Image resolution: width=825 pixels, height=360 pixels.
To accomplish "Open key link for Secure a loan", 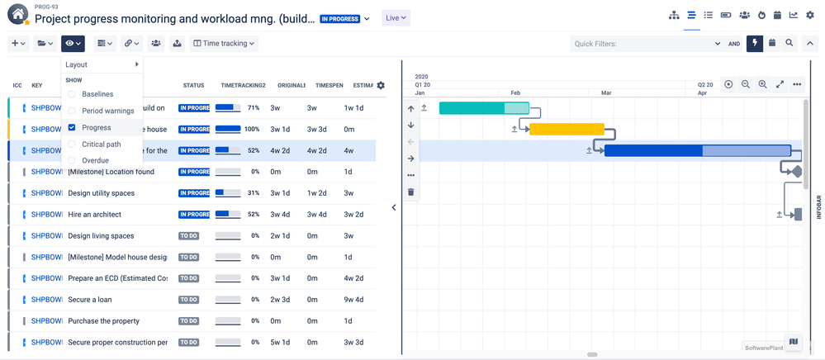I will (x=47, y=300).
